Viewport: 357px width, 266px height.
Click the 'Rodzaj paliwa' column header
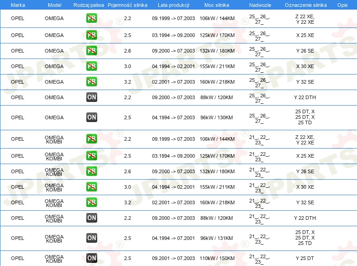[x=89, y=5]
